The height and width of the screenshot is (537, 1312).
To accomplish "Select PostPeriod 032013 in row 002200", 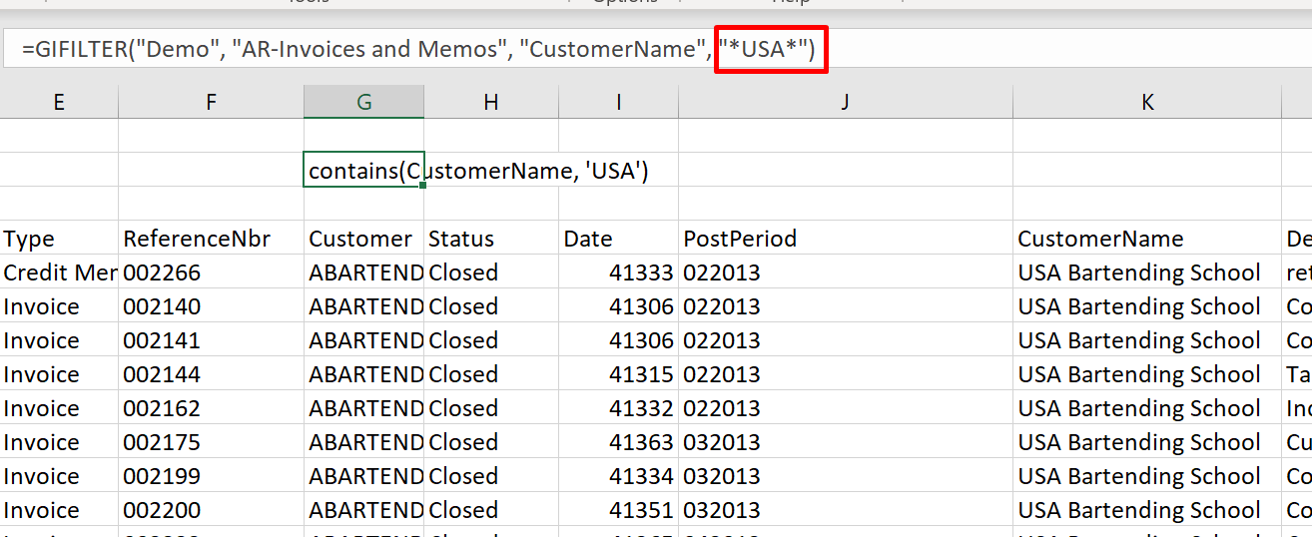I will click(846, 510).
